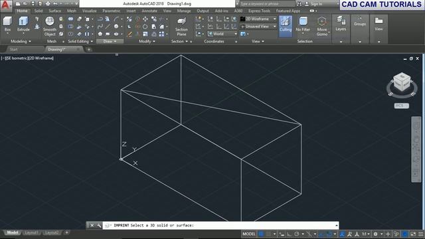Open the 2D Wireframe visual style dropdown
The height and width of the screenshot is (239, 425).
258,19
